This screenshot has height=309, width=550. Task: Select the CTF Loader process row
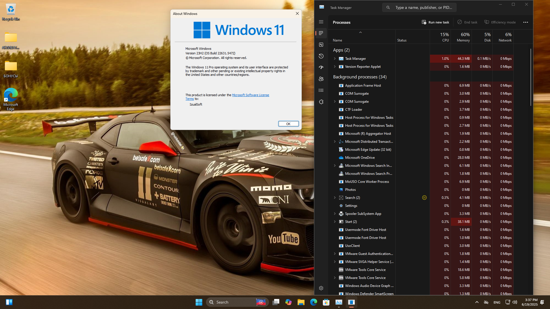coord(421,109)
